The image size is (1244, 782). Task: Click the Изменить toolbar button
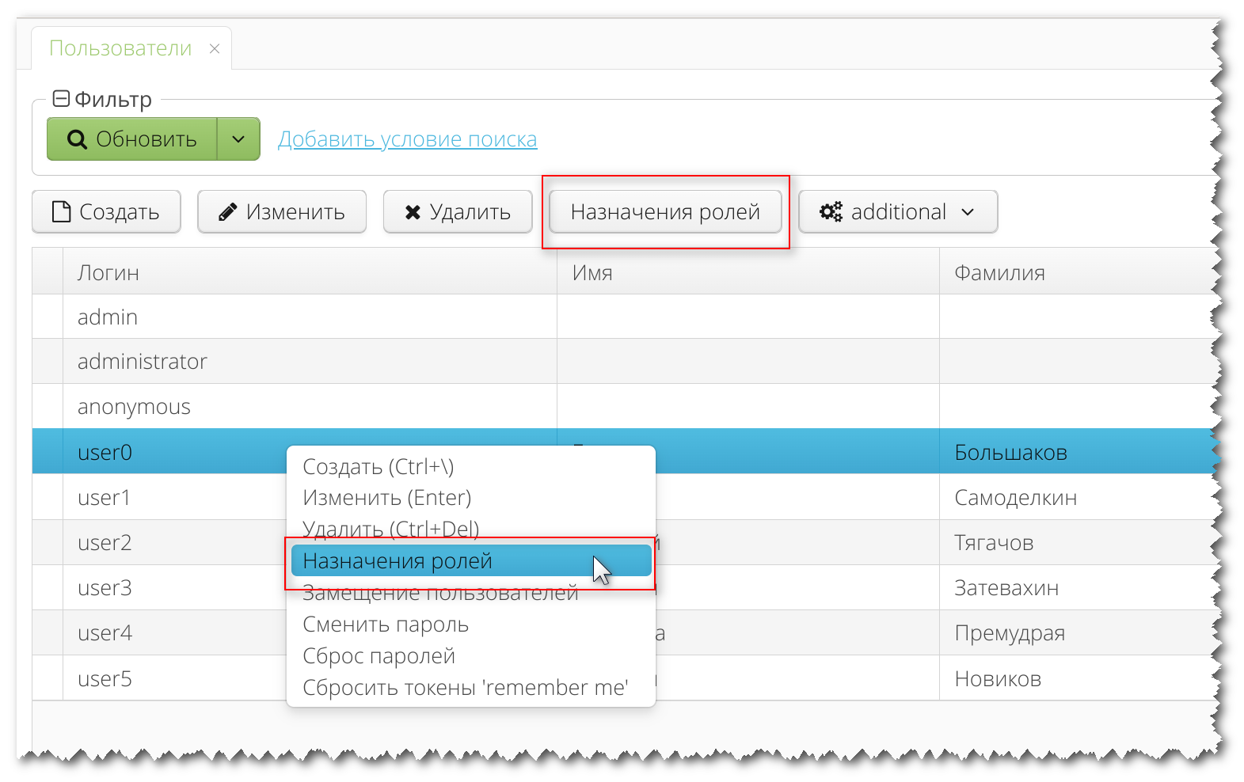282,211
